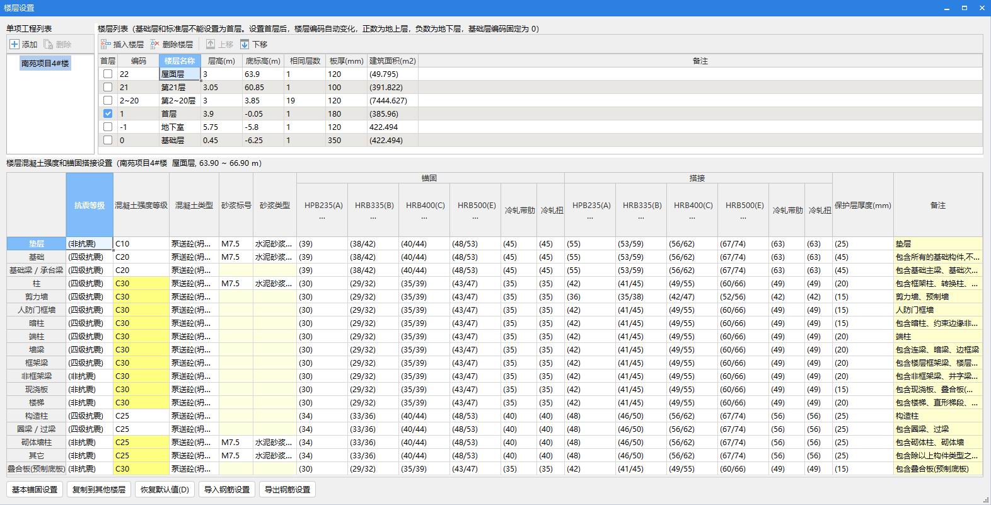Click the 删除 icon in project list
Viewport: 991px width, 505px height.
point(48,44)
